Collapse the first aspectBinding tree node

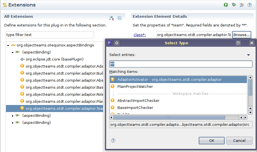point(13,52)
